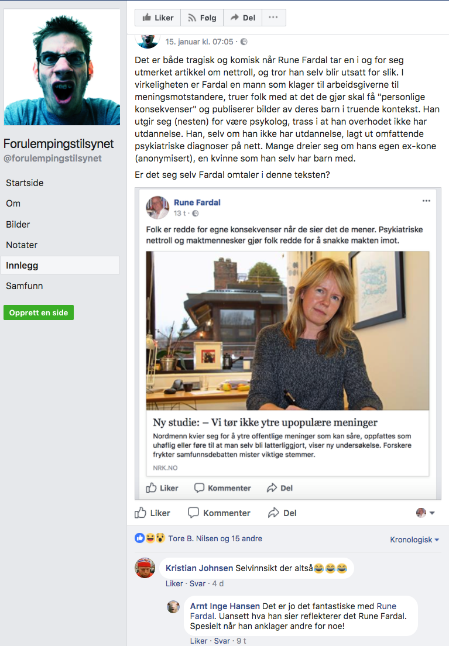This screenshot has width=449, height=646.
Task: Open the profile selector next to the avatar
Action: (426, 513)
